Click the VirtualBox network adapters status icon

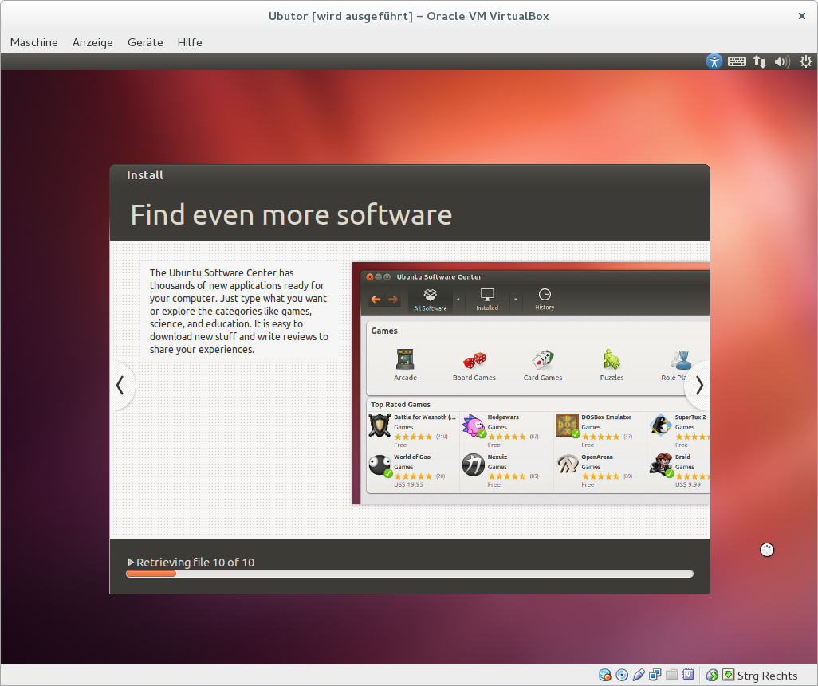[655, 676]
